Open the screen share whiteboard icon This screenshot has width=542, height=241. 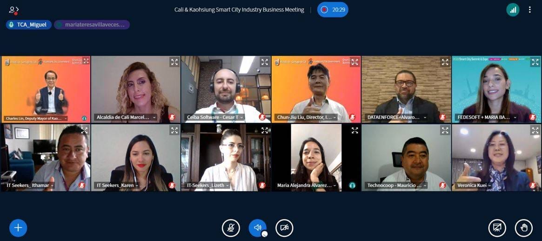[497, 228]
